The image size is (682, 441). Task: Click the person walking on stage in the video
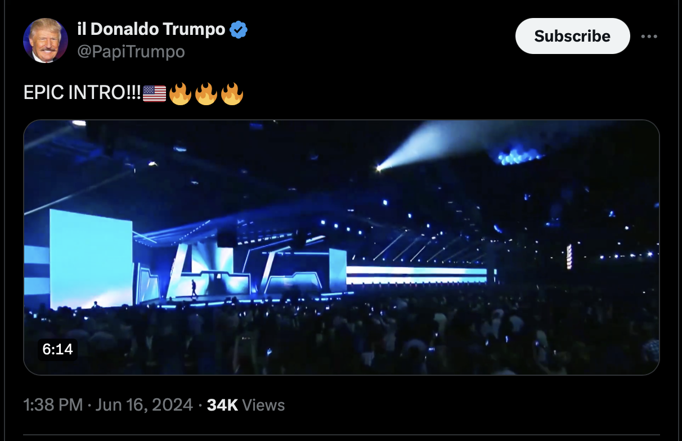coord(194,289)
